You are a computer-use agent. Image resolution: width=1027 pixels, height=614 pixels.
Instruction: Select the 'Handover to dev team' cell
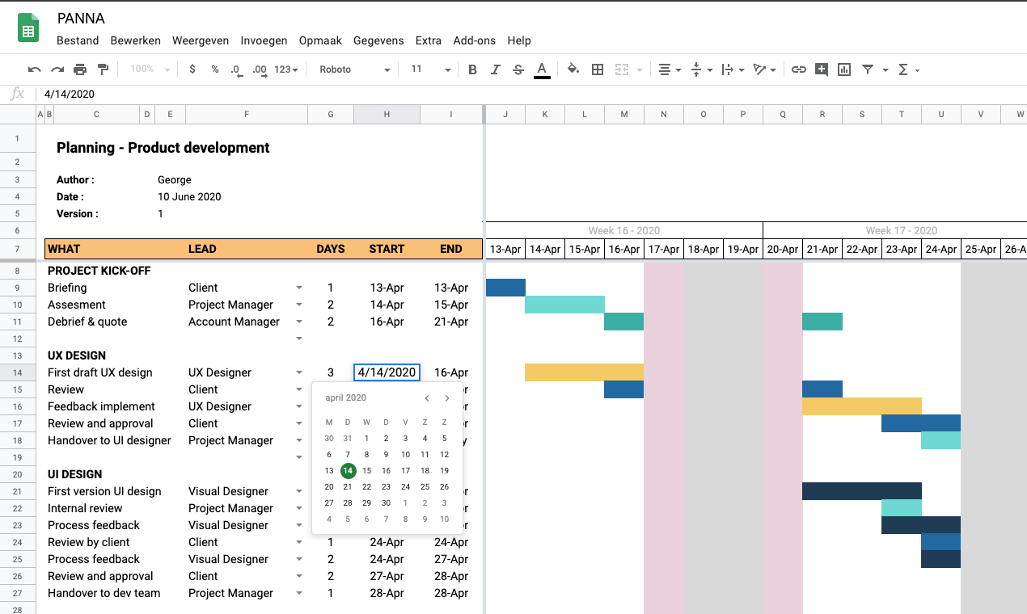(104, 593)
